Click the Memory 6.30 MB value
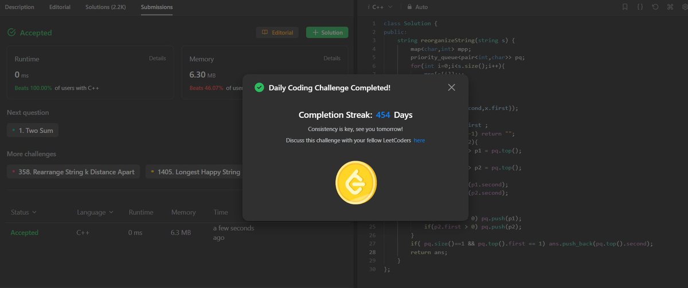The image size is (688, 288). tap(202, 75)
